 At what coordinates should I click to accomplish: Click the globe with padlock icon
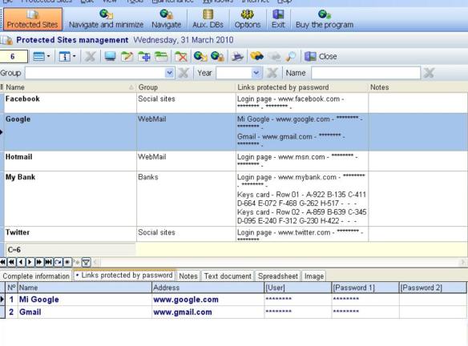[x=217, y=56]
